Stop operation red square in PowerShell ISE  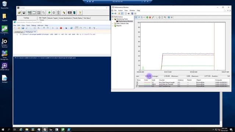click(61, 28)
